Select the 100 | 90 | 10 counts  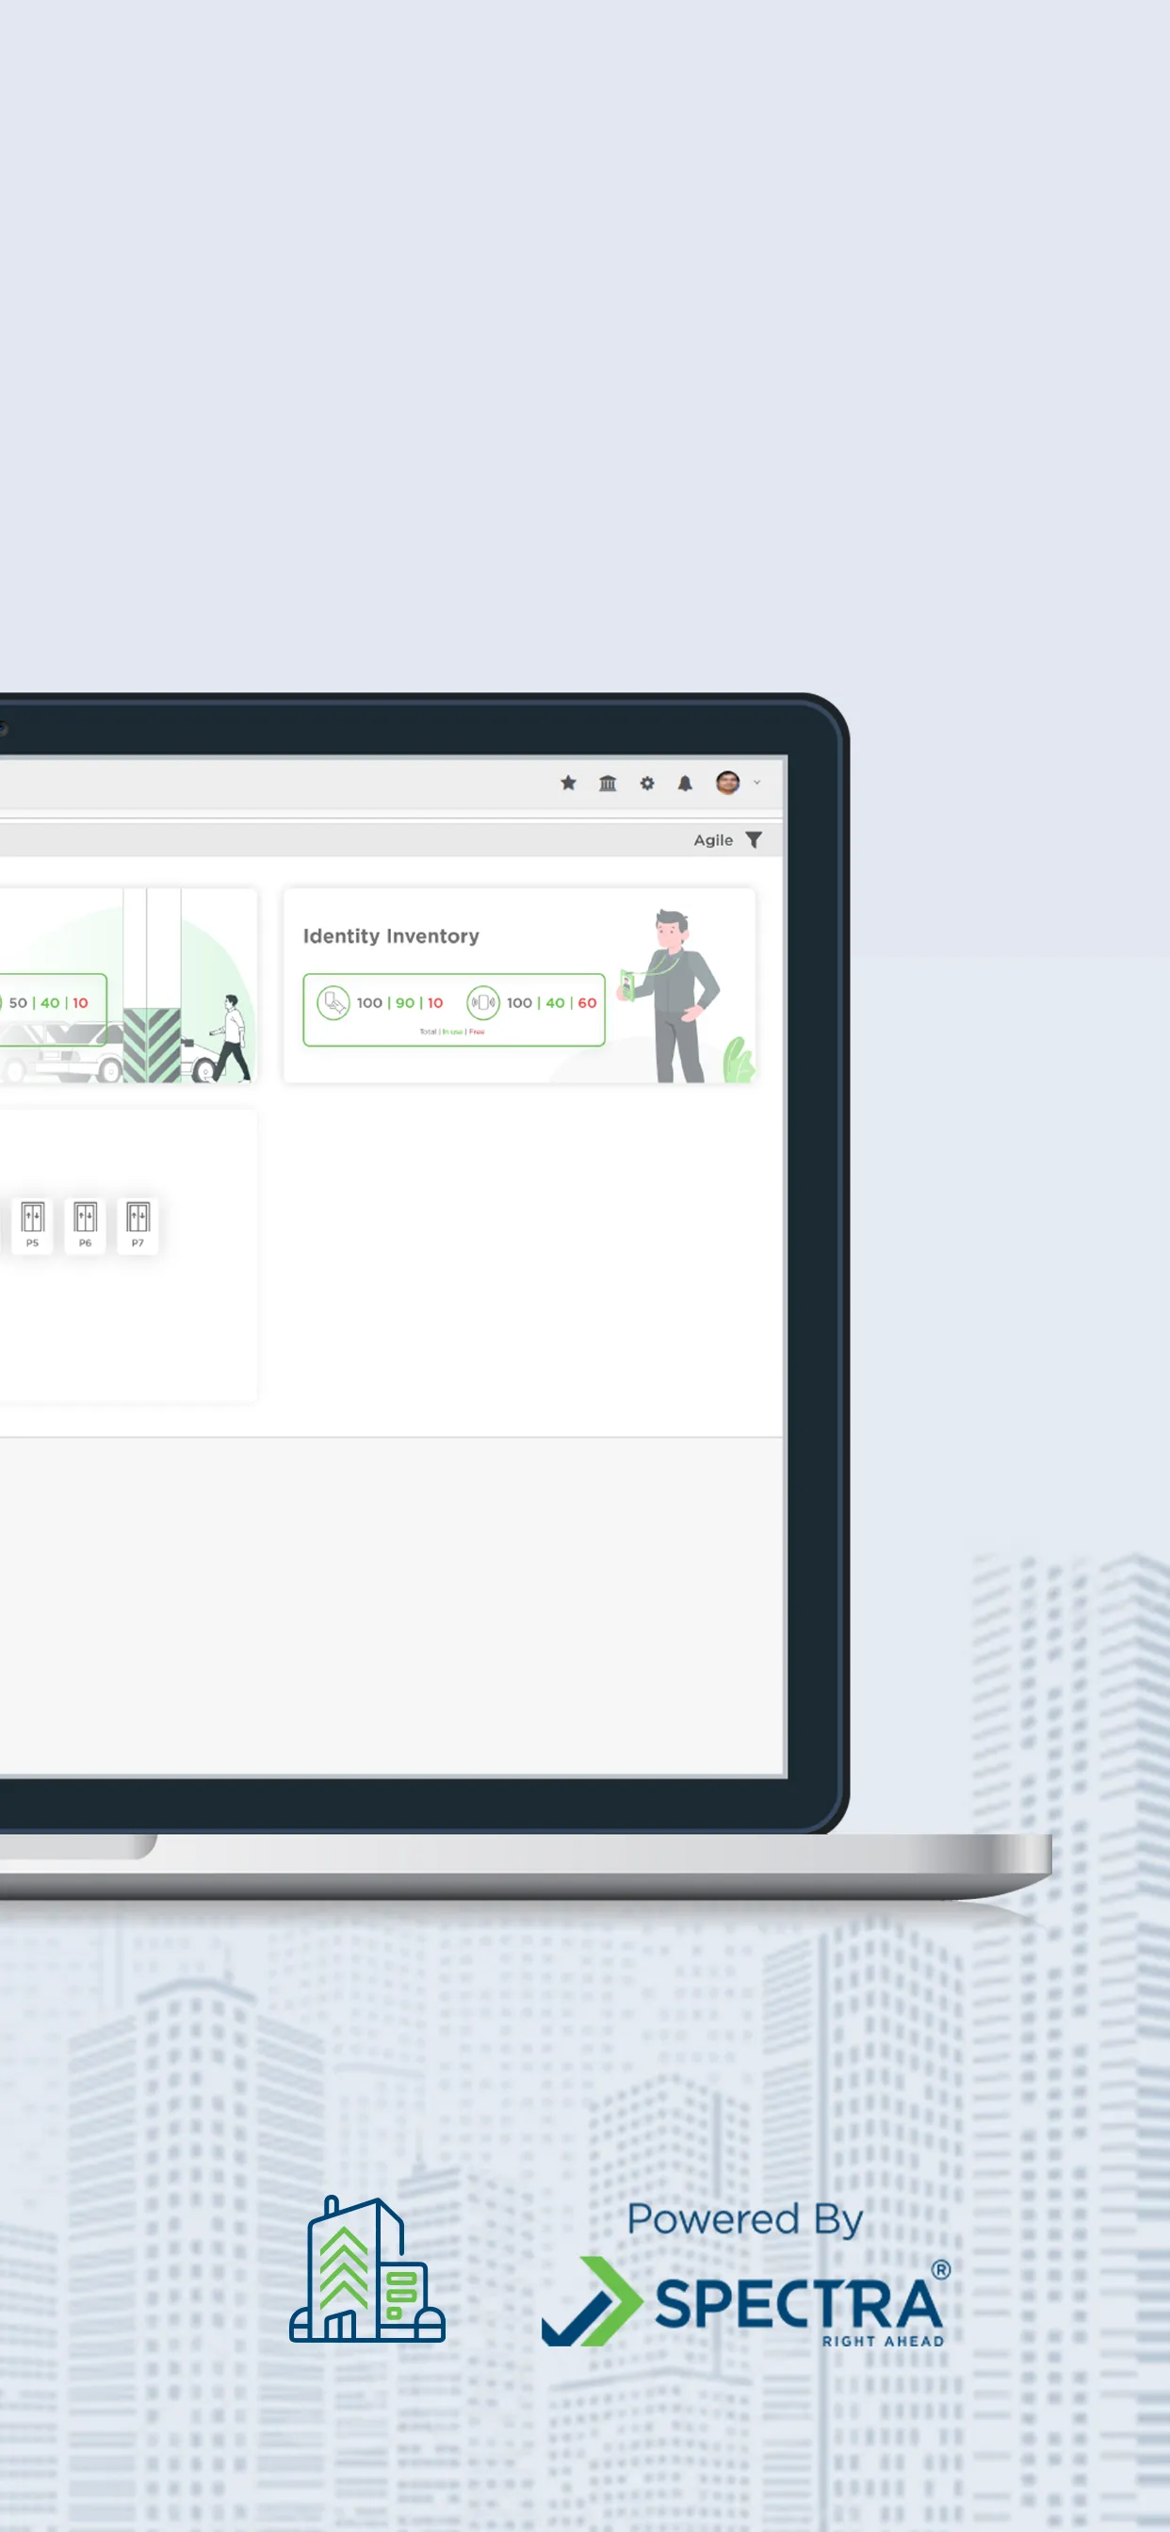(399, 1002)
